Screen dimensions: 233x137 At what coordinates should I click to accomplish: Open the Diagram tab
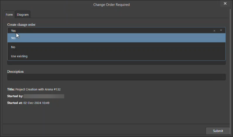23,15
